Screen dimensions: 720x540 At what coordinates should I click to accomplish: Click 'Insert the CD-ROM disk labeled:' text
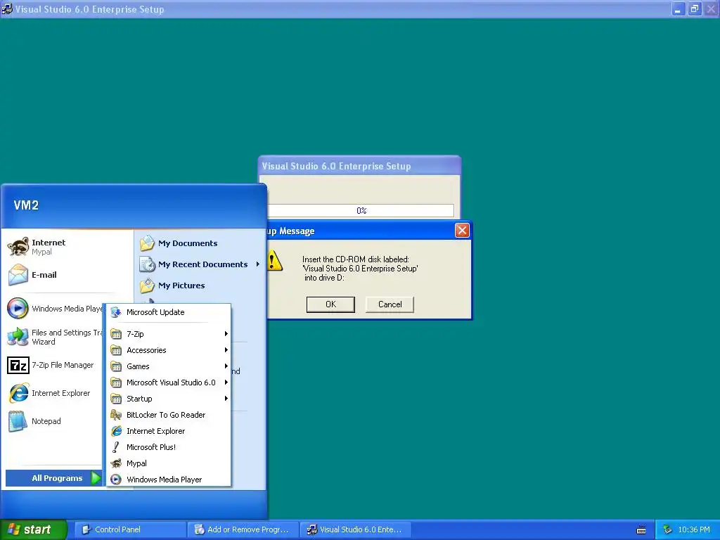click(x=355, y=259)
